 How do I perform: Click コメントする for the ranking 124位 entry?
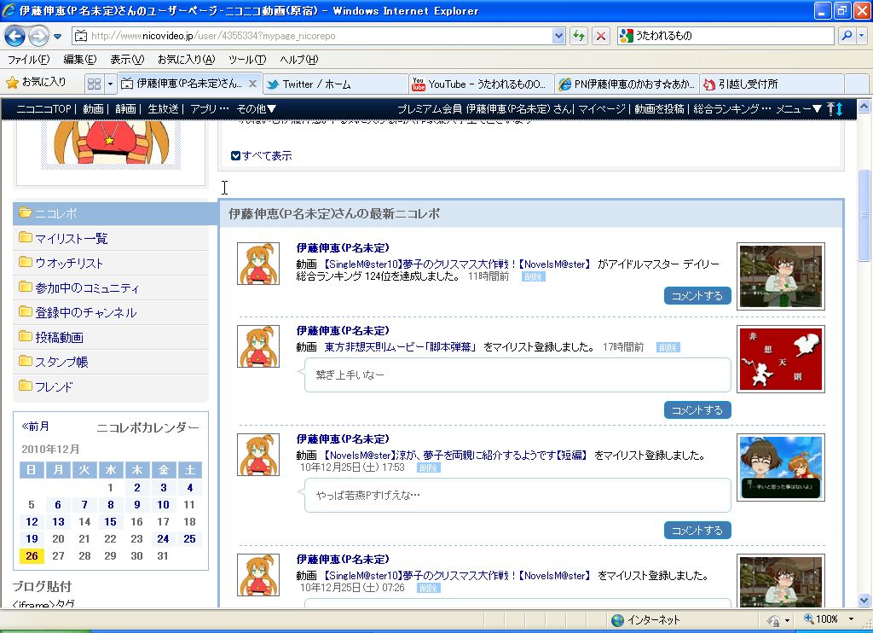[697, 296]
